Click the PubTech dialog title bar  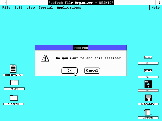pos(81,48)
